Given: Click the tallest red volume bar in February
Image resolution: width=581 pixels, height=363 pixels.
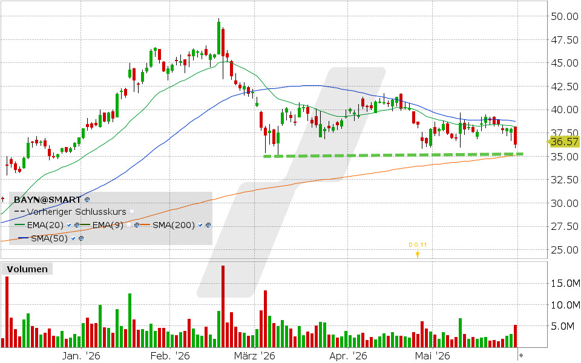Looking at the screenshot, I should tap(223, 307).
